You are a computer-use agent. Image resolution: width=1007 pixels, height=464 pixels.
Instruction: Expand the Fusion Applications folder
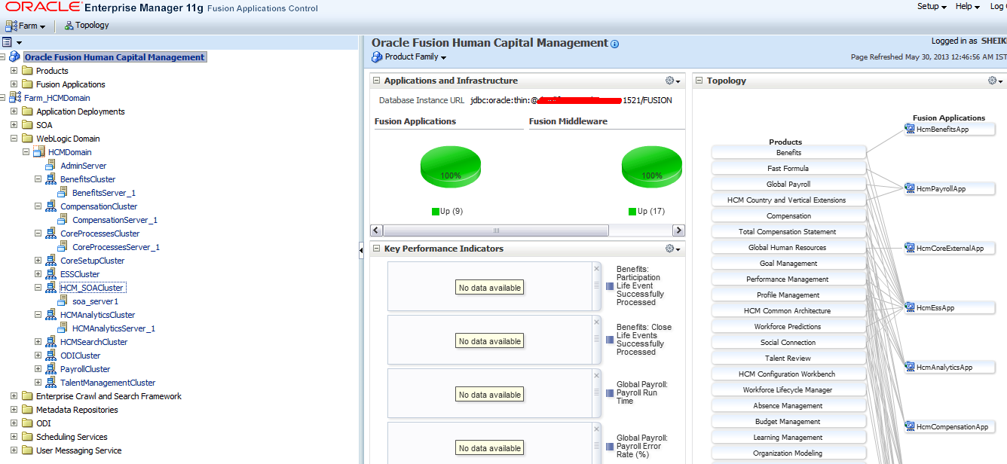pos(14,84)
